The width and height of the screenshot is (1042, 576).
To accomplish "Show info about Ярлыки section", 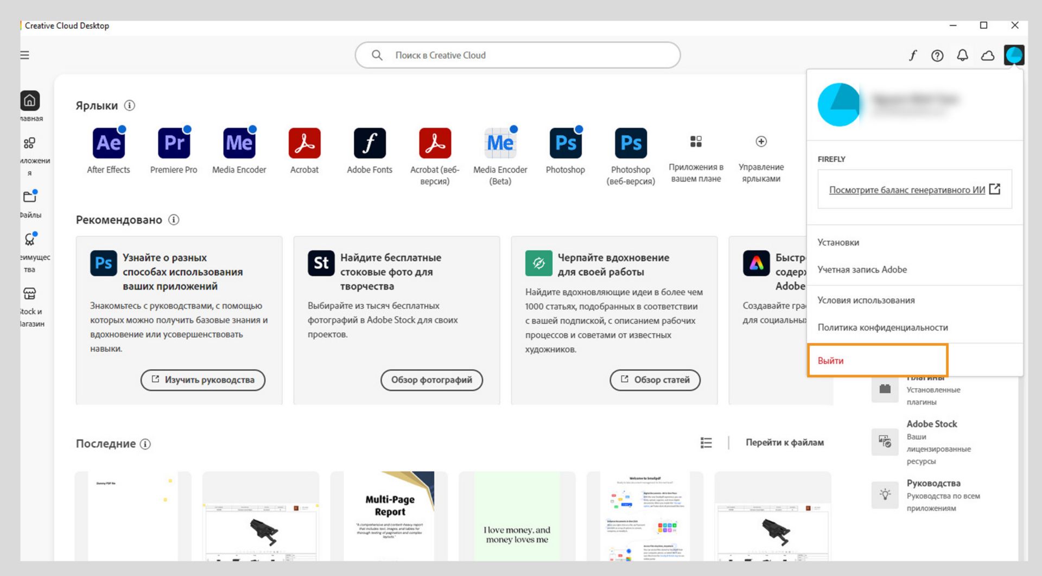I will point(130,105).
